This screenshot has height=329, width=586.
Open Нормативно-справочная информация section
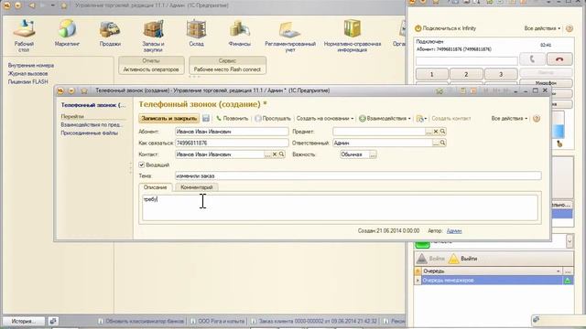[x=353, y=37]
